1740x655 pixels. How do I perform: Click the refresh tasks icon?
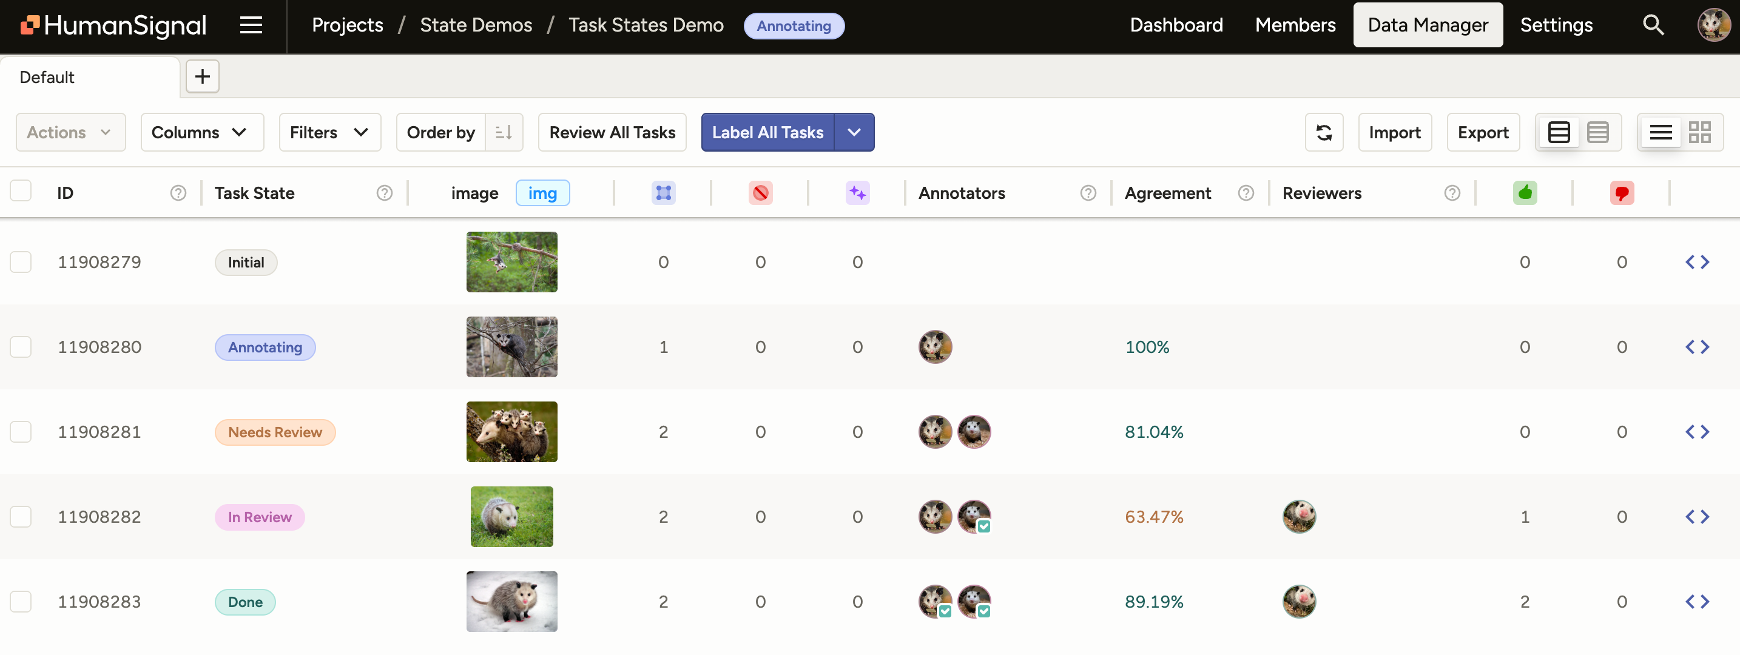(x=1324, y=132)
